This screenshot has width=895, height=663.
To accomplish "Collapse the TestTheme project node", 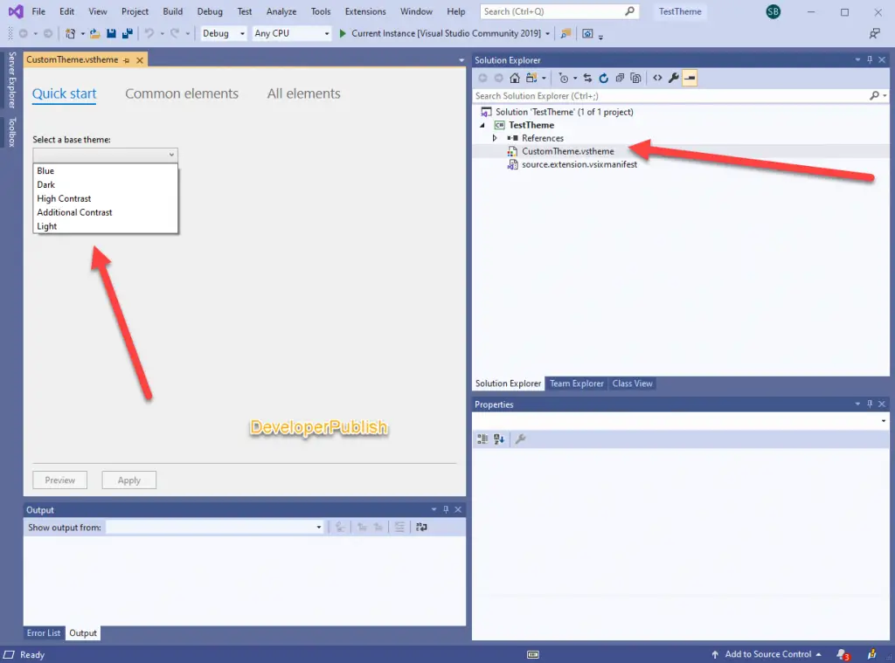I will [482, 125].
